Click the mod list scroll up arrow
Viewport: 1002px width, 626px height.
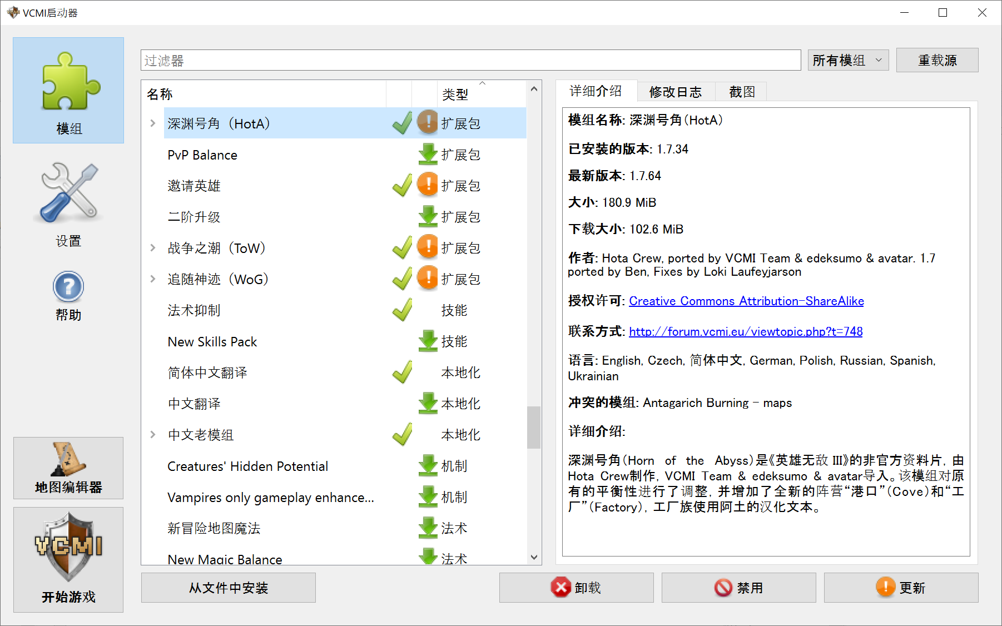[534, 89]
